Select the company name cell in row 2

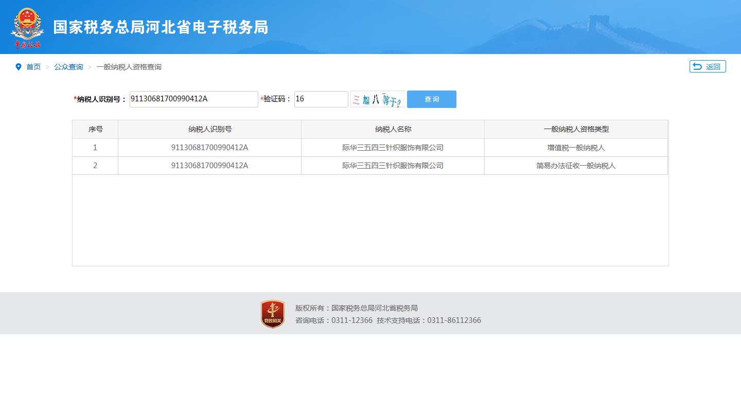tap(393, 166)
